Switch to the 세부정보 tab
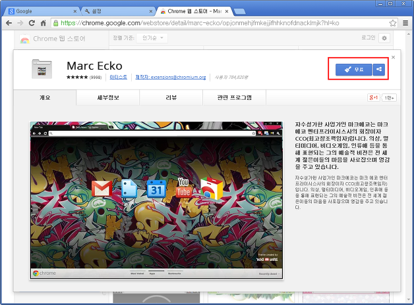Viewport: 414px width, 305px height. [x=108, y=98]
